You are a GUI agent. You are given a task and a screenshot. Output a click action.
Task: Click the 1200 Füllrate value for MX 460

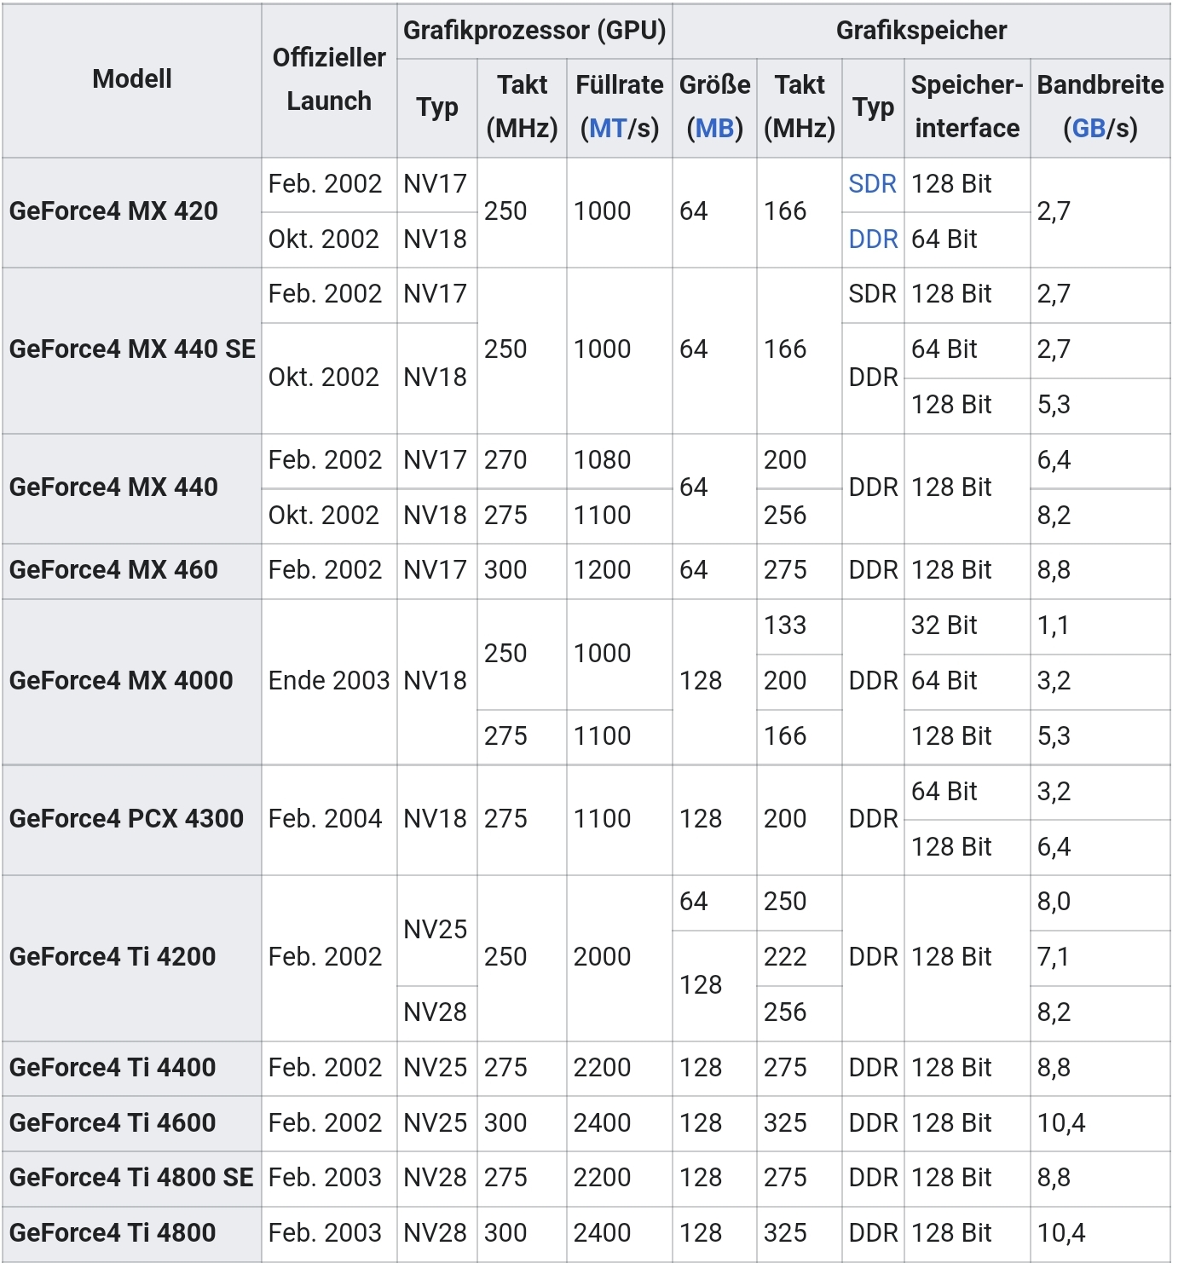point(620,571)
